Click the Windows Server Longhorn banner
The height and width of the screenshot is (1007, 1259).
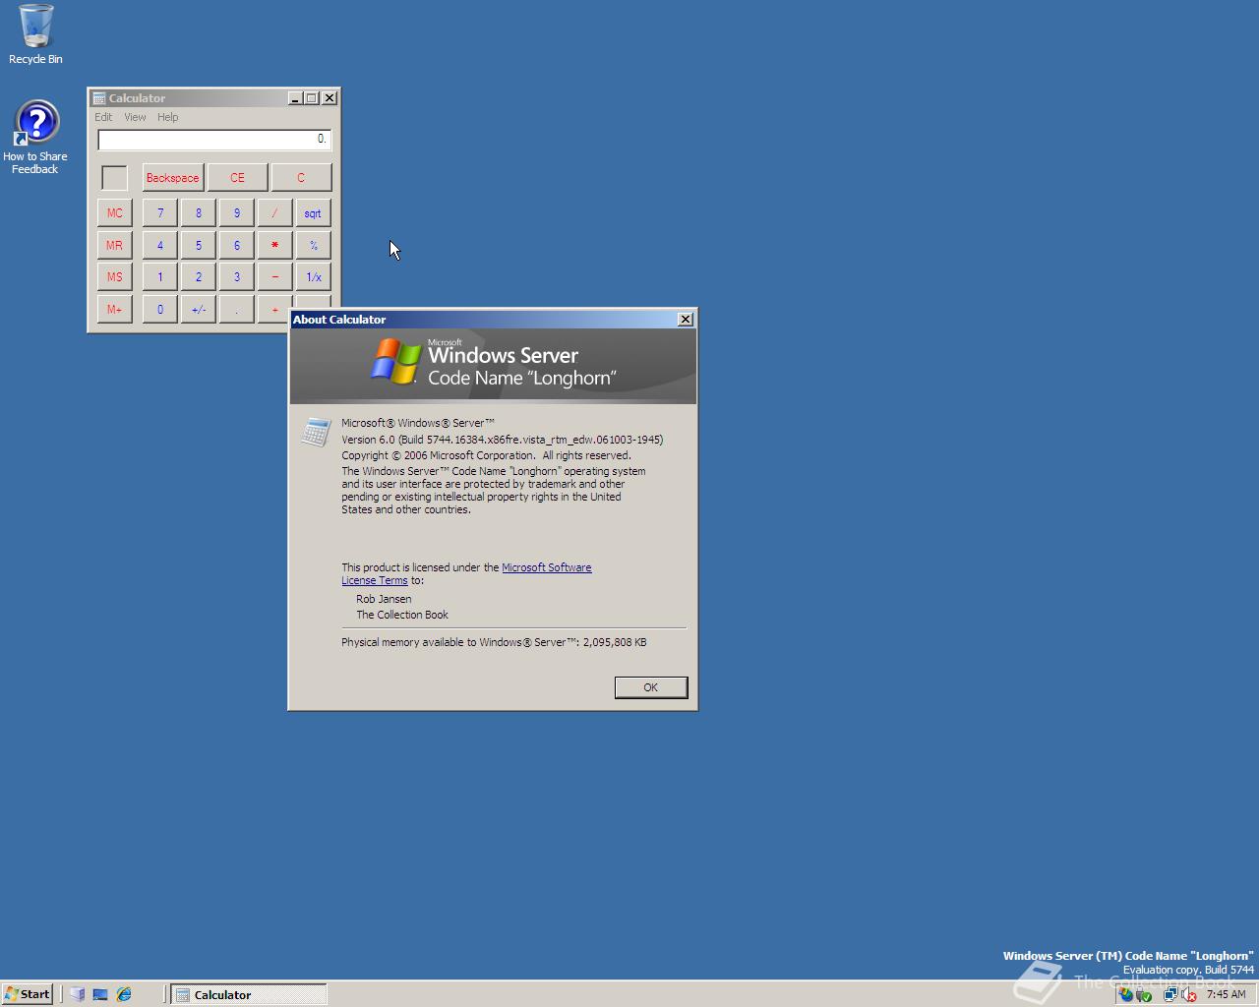(x=494, y=366)
